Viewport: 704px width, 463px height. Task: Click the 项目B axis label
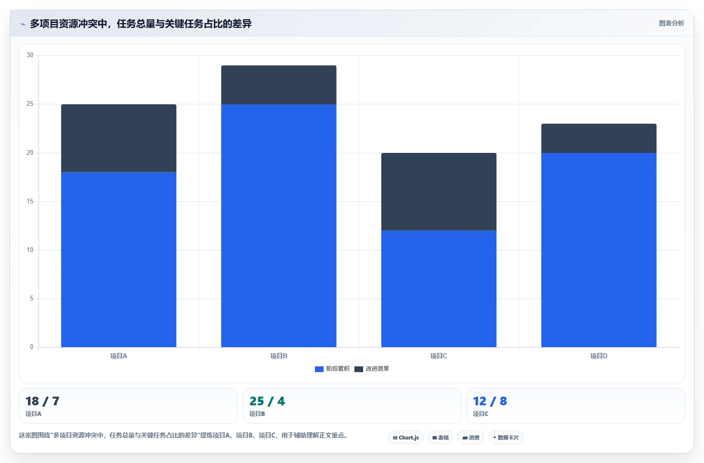279,356
